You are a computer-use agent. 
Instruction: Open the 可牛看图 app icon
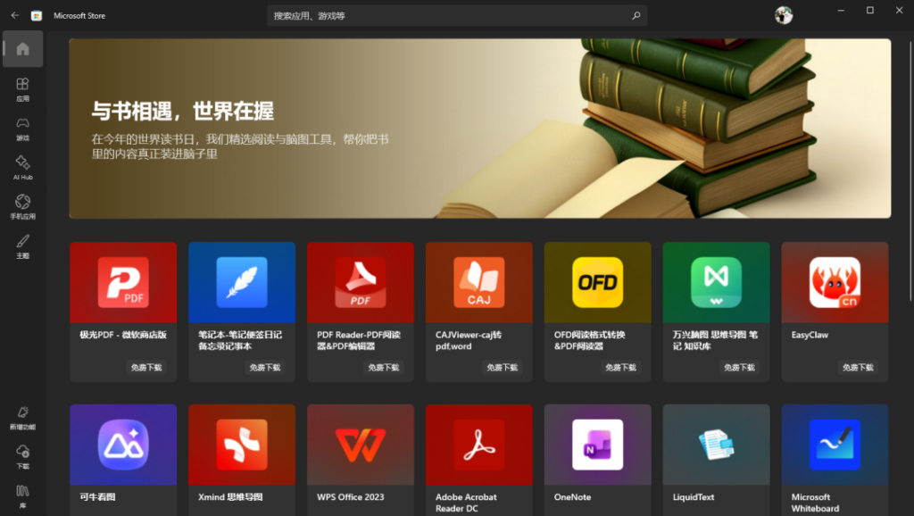pos(123,445)
